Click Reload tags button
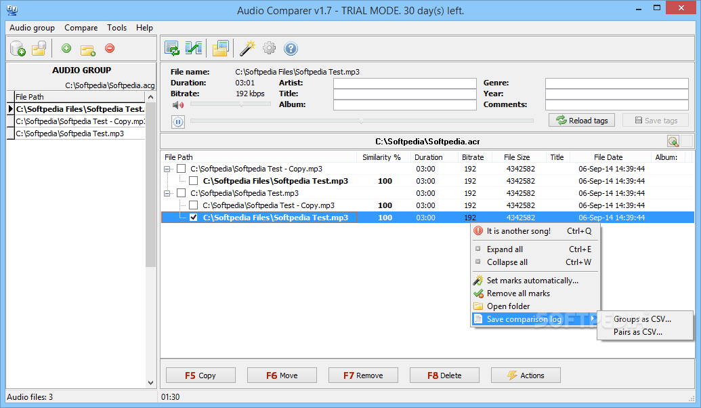The width and height of the screenshot is (701, 408). point(582,121)
